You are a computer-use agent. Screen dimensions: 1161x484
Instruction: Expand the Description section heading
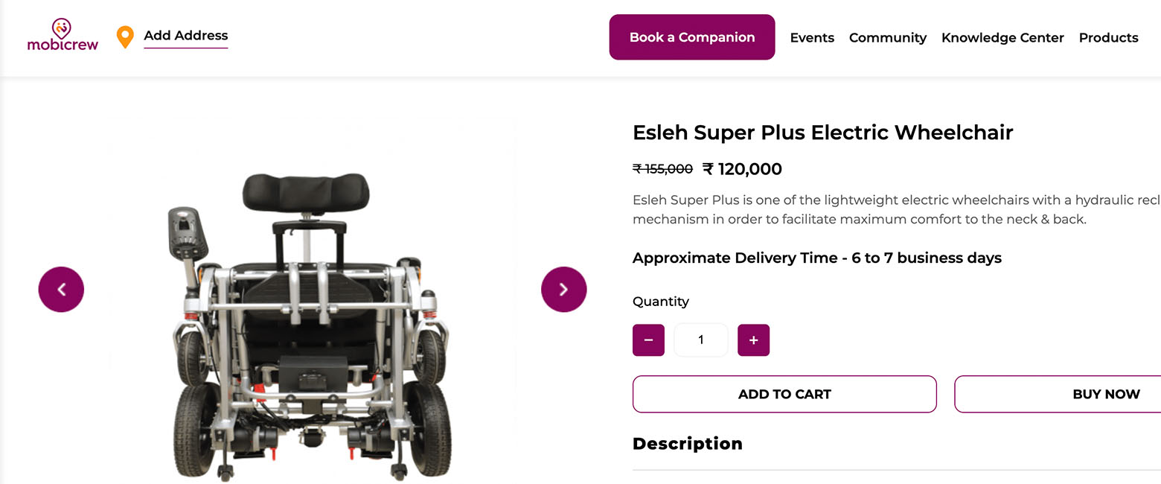click(688, 444)
